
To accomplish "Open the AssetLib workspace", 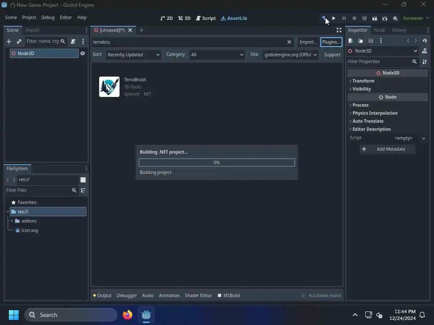I will pyautogui.click(x=234, y=18).
